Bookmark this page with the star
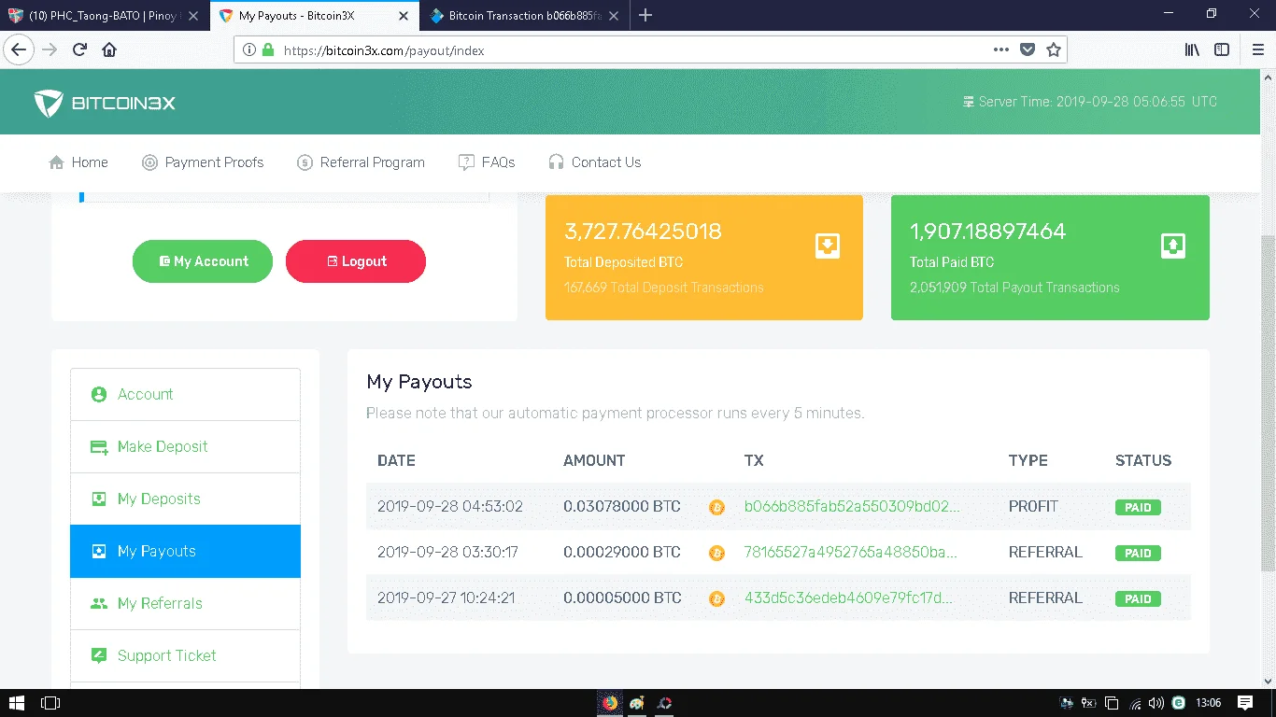This screenshot has width=1276, height=717. point(1054,50)
